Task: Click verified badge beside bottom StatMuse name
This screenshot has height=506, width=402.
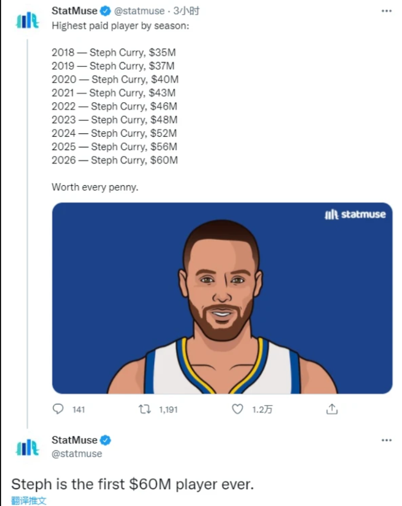Action: (x=106, y=440)
